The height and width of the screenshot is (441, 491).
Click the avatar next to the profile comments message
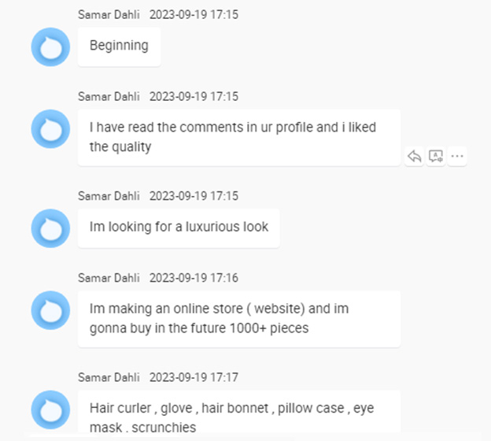(50, 129)
